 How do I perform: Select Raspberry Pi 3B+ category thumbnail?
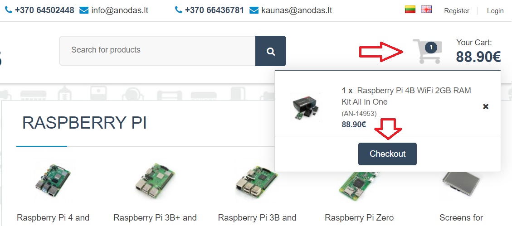coord(155,181)
